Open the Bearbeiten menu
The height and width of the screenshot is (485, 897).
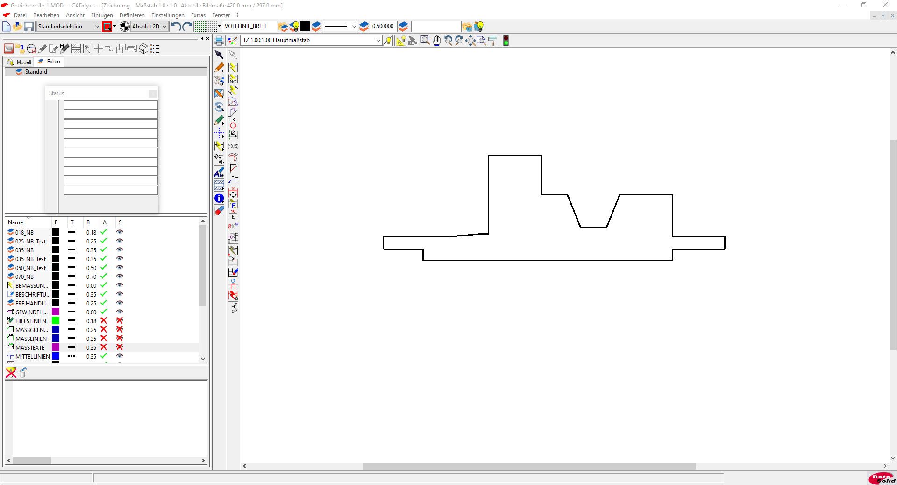click(x=46, y=15)
